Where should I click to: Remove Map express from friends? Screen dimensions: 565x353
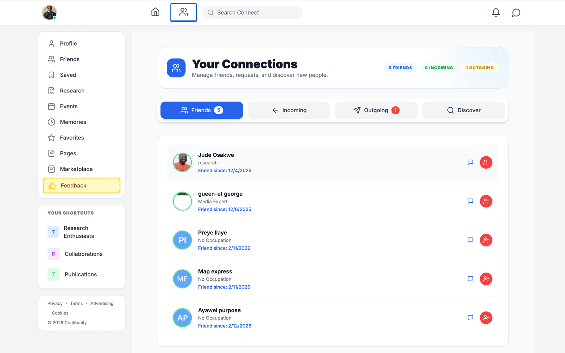click(x=486, y=279)
